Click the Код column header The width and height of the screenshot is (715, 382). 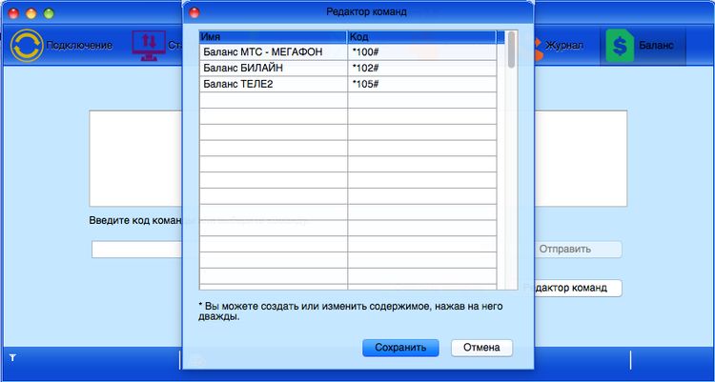[422, 37]
